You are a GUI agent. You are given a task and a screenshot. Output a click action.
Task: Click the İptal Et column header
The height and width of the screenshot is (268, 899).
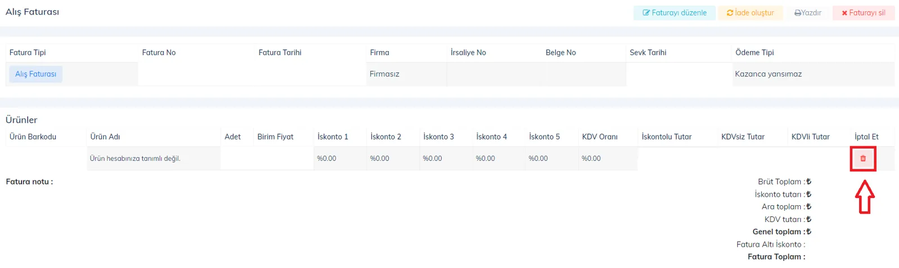coord(866,137)
